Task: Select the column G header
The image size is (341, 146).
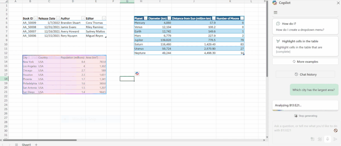Action: coord(127,2)
